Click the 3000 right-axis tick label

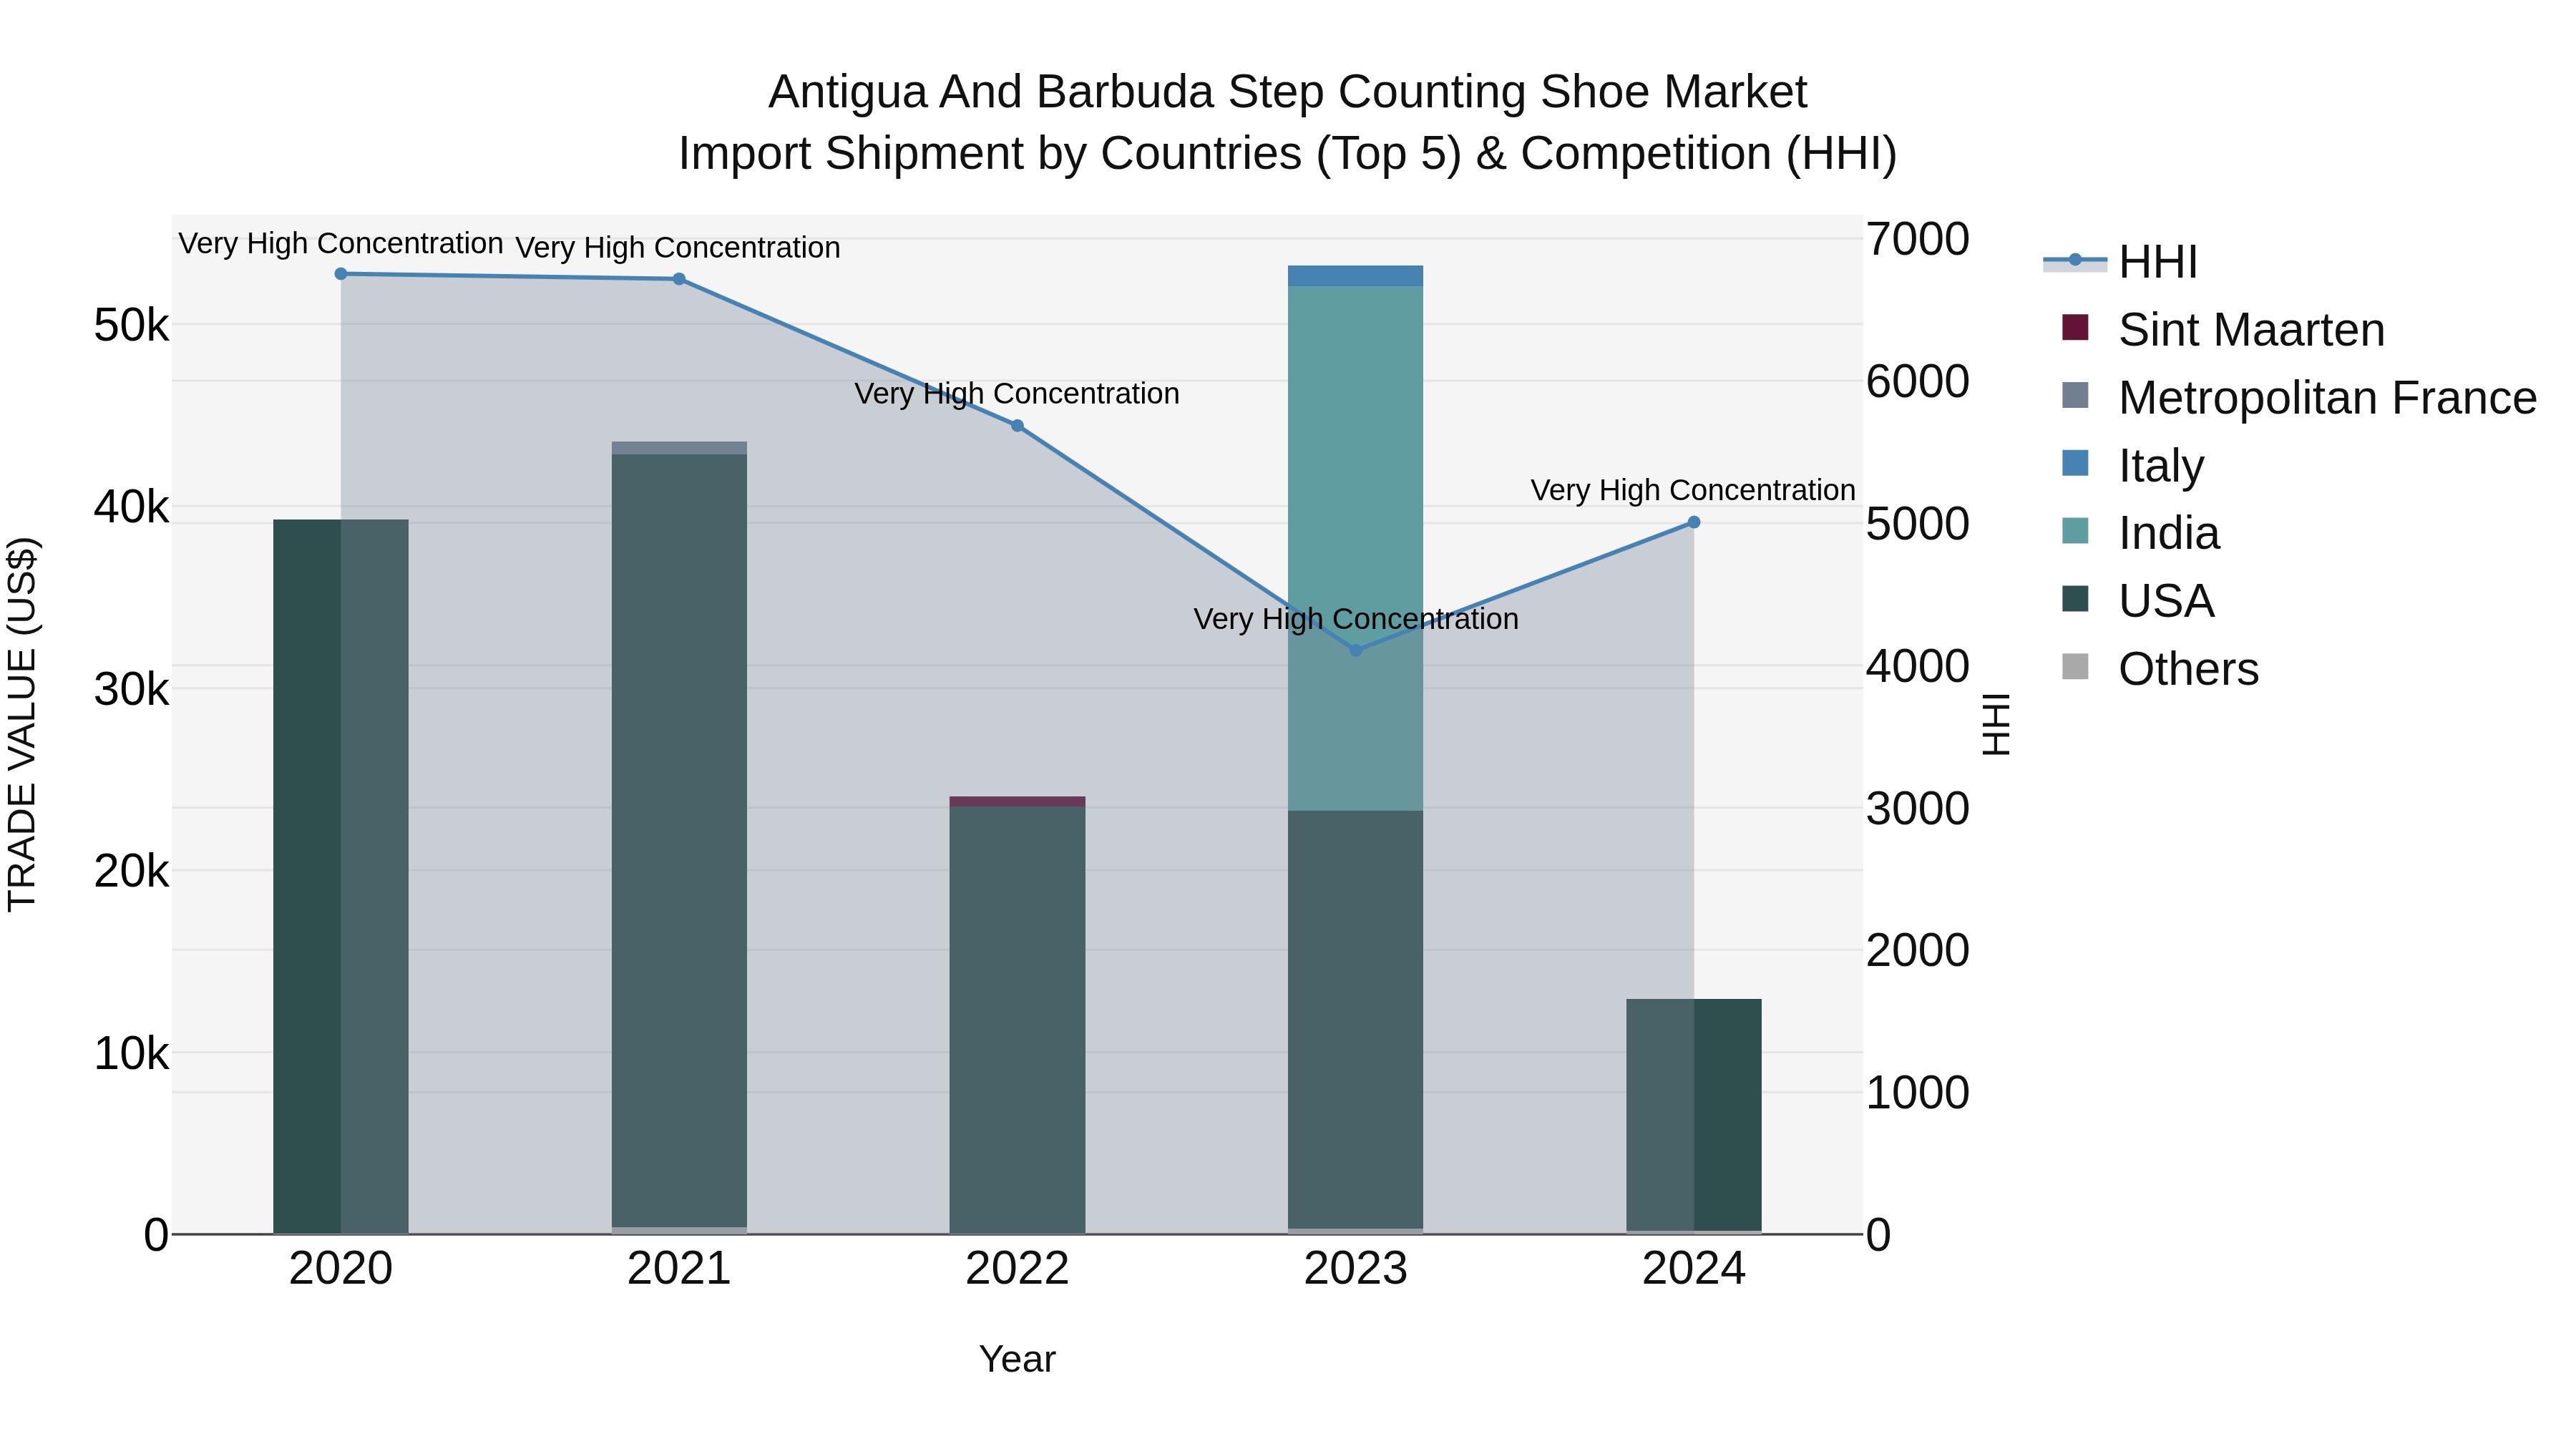pos(1917,808)
